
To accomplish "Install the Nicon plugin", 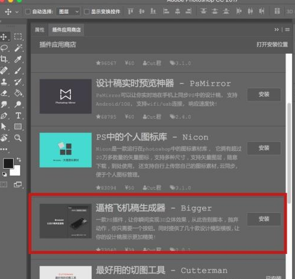I will coord(264,148).
